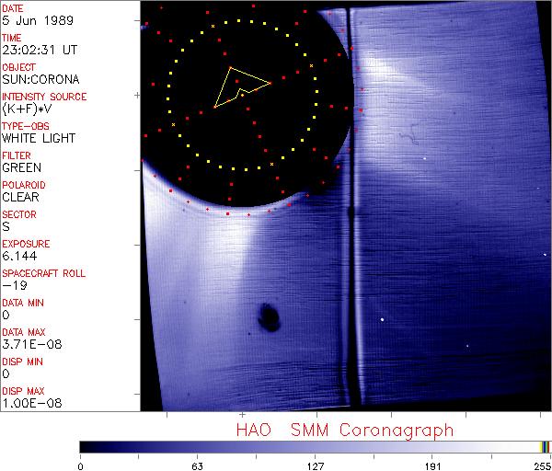Image resolution: width=552 pixels, height=471 pixels.
Task: Select the exposure value 6.144
Action: click(x=19, y=256)
